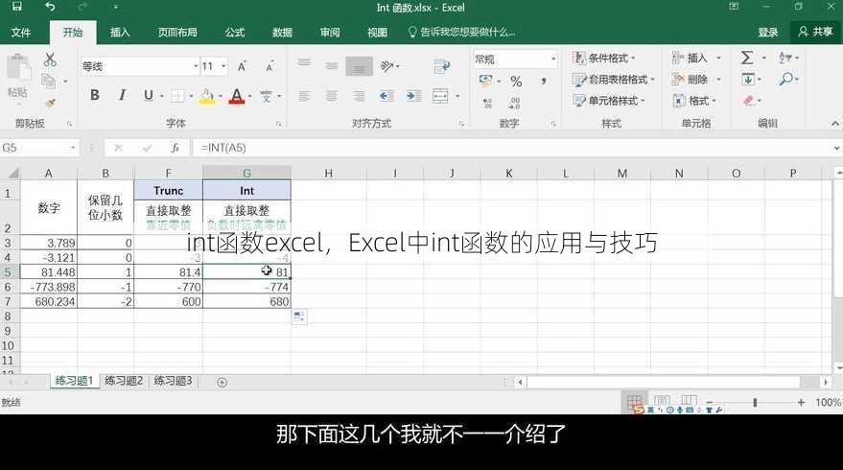The height and width of the screenshot is (470, 843).
Task: Click the Wrap Text icon
Action: [442, 66]
